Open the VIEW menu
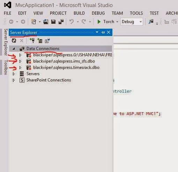Screen dimensions: 178x172 pos(38,13)
